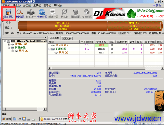
Task: Select the 软件(4) segment in disk bar
Action: pyautogui.click(x=134, y=26)
